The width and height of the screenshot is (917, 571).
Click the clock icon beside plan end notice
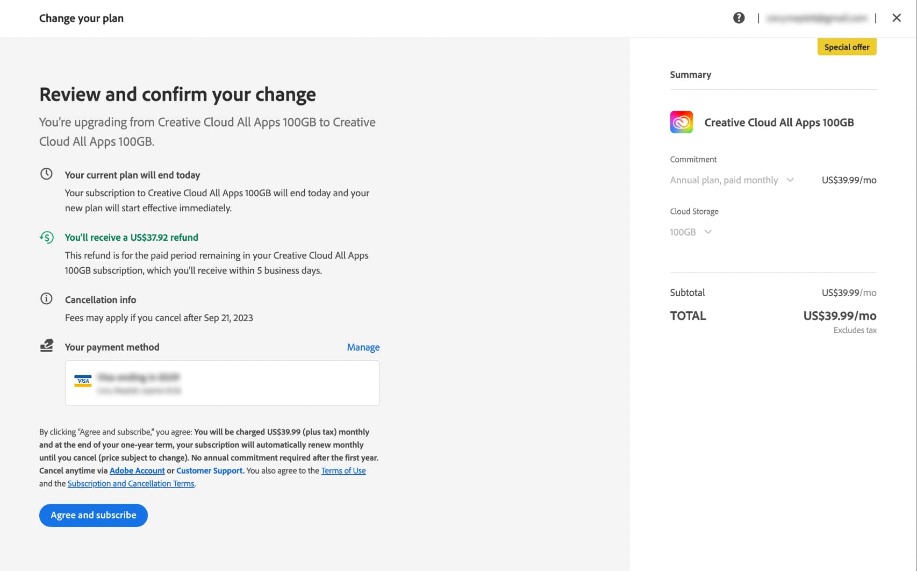[x=47, y=174]
